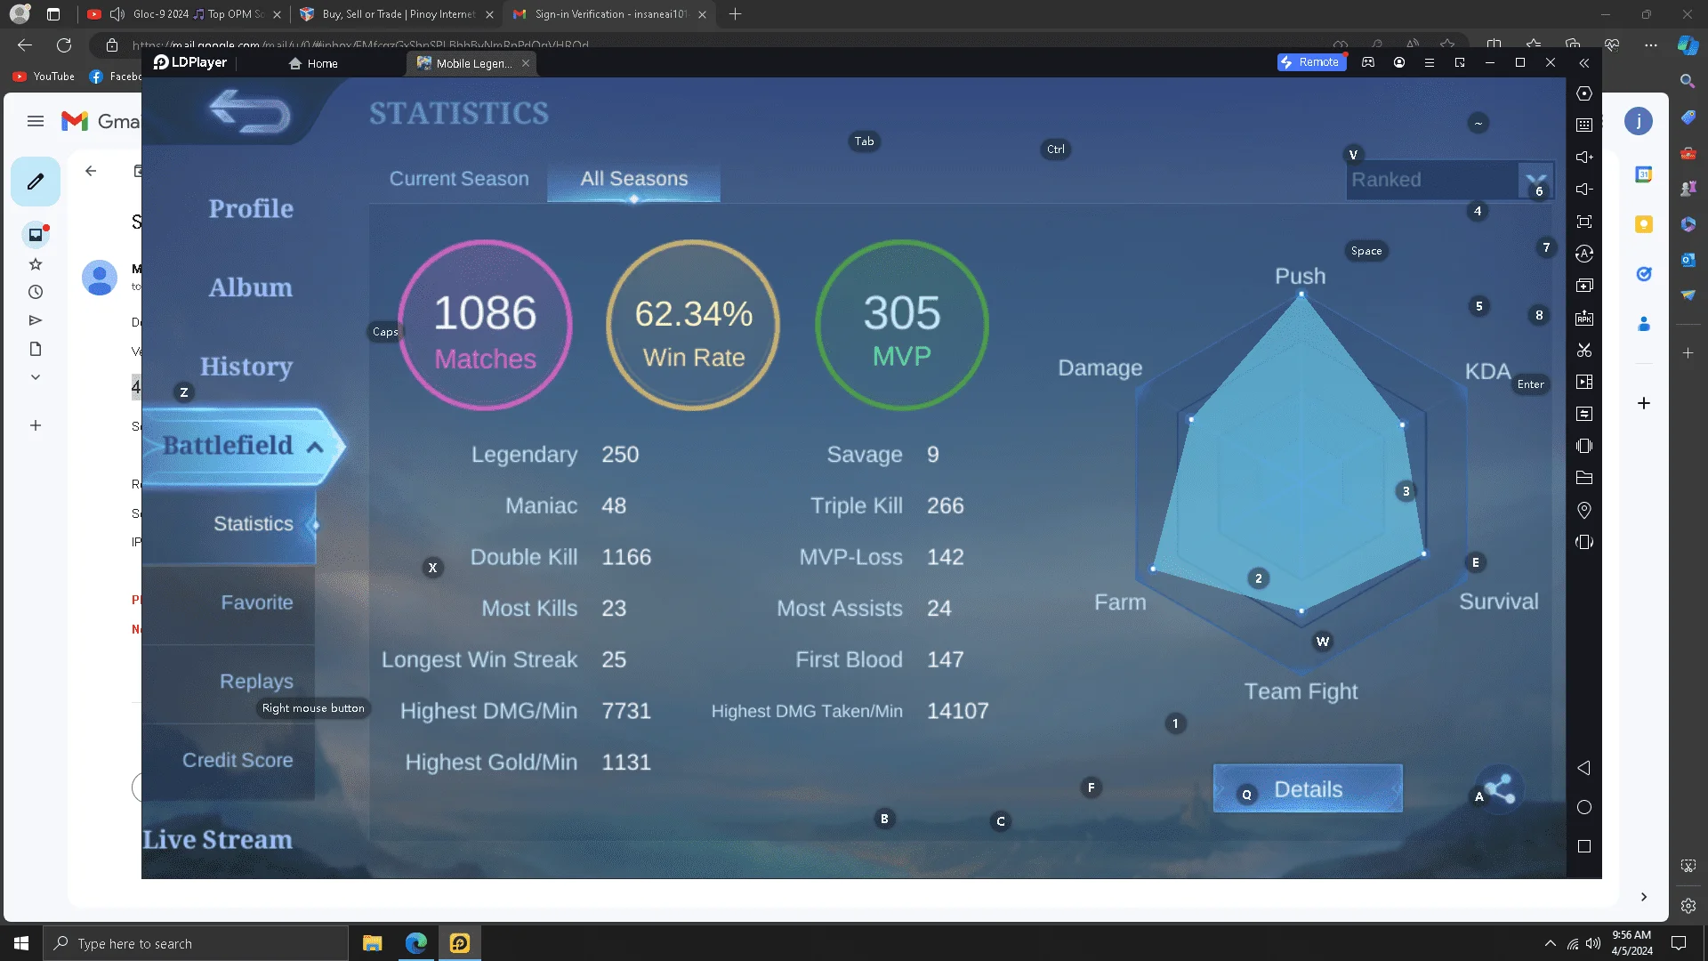This screenshot has height=961, width=1708.
Task: Click LDPlayer volume down icon
Action: point(1584,190)
